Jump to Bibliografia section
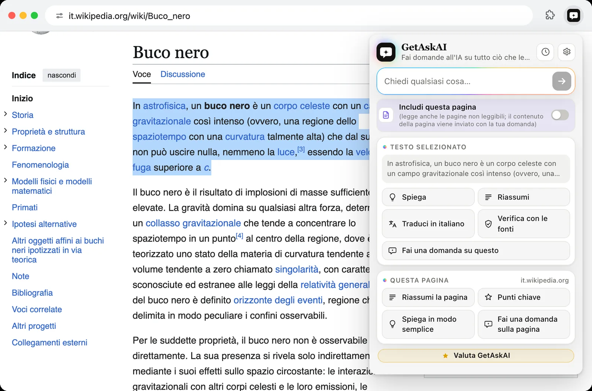This screenshot has height=391, width=592. coord(32,293)
